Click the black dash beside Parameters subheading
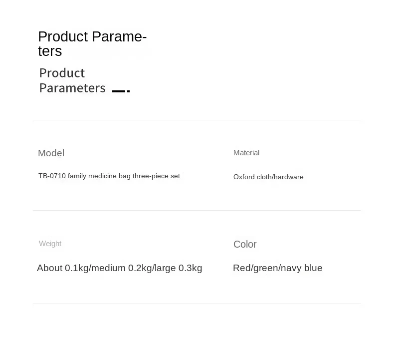The image size is (394, 337). tap(120, 91)
